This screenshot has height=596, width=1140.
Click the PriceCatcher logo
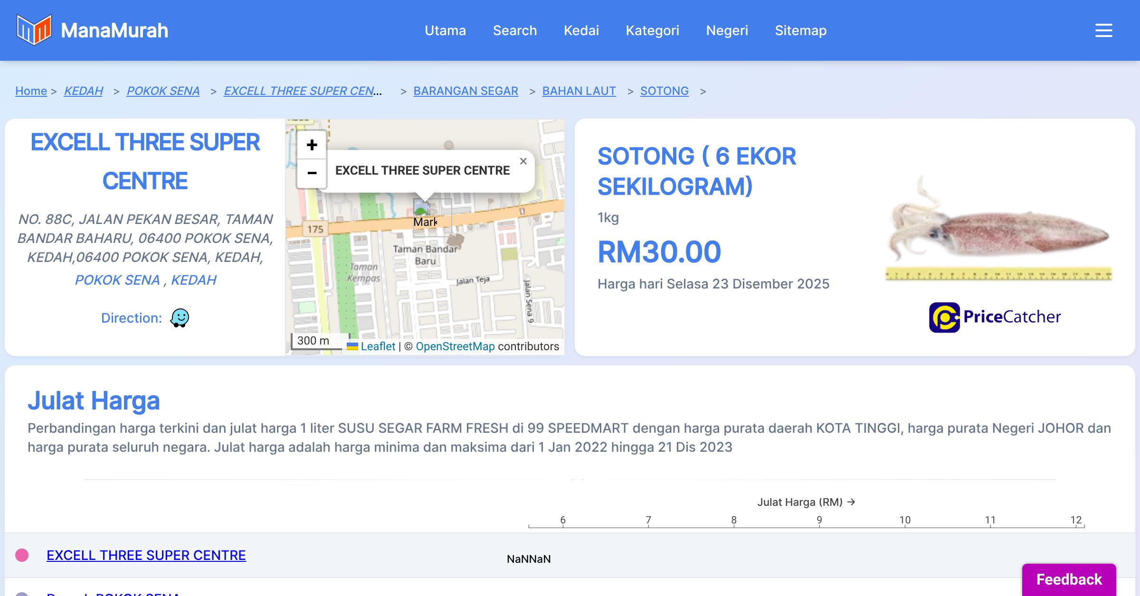click(995, 317)
